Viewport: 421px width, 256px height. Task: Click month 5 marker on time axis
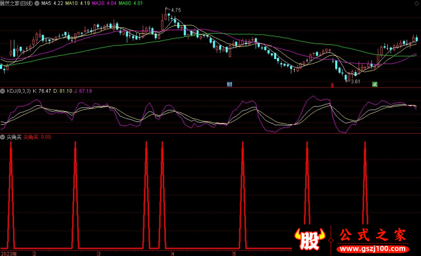click(x=234, y=253)
